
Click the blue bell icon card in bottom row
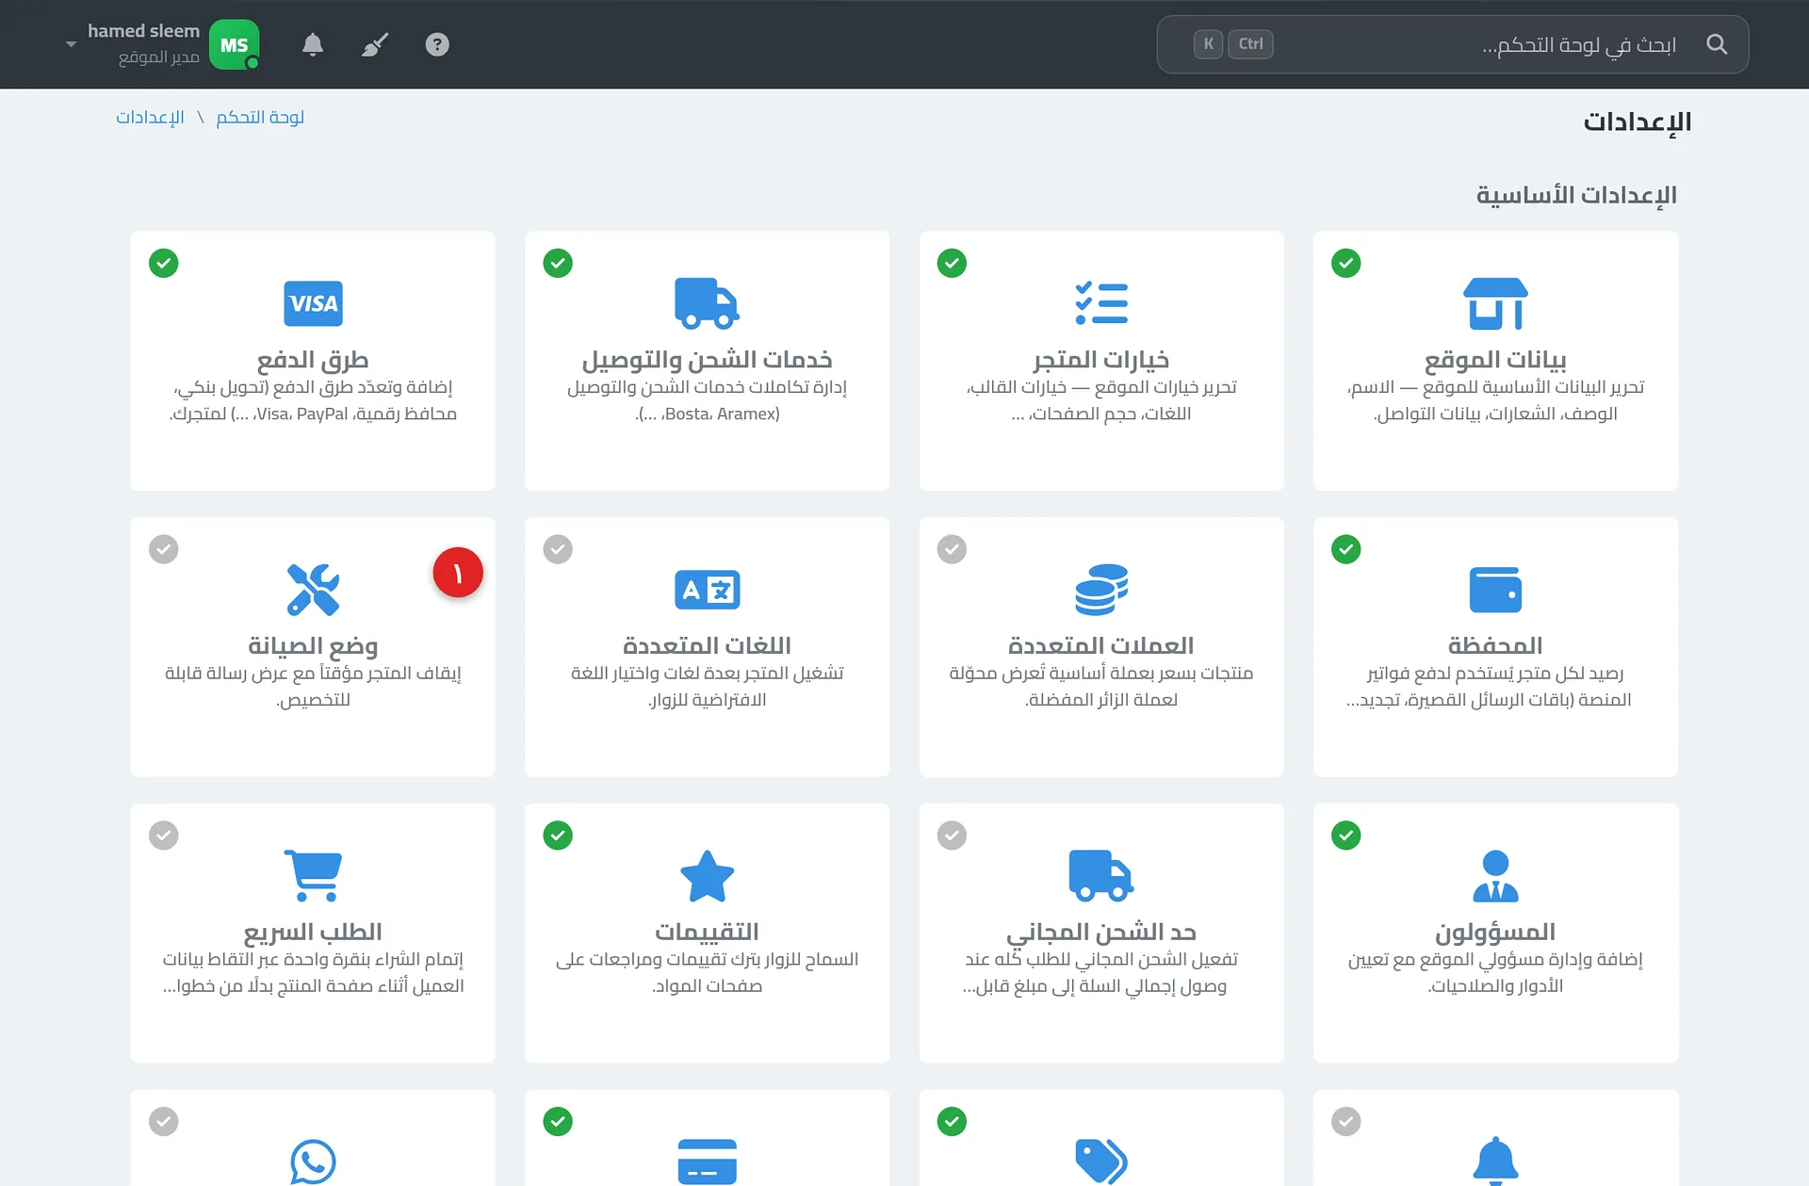[1495, 1162]
